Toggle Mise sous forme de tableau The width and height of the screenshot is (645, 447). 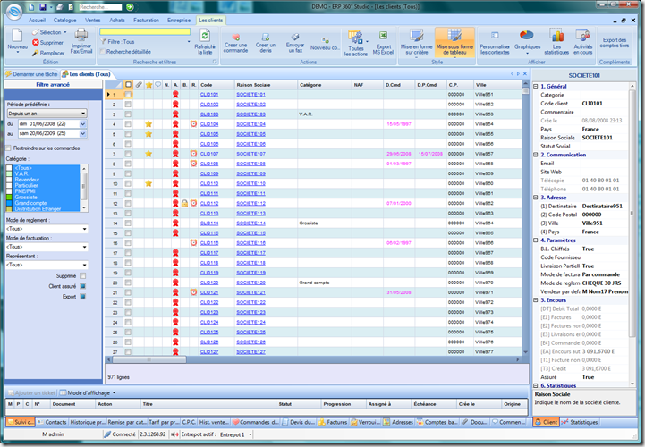tap(454, 42)
